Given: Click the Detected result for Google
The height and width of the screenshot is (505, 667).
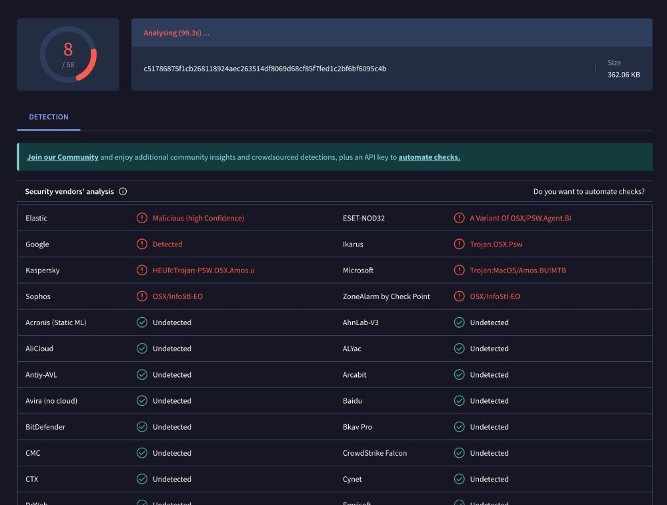Looking at the screenshot, I should pos(167,245).
